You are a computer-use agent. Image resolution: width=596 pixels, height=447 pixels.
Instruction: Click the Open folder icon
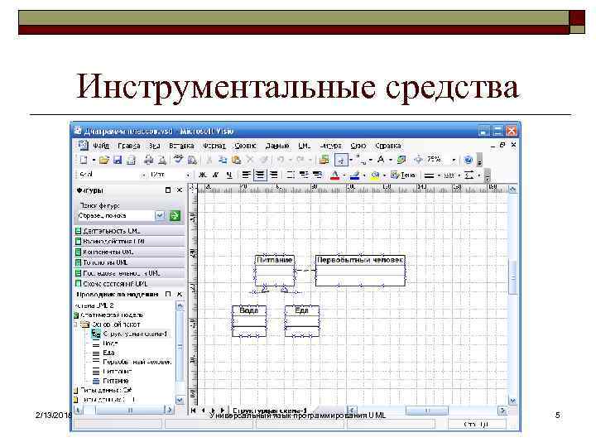coord(104,160)
